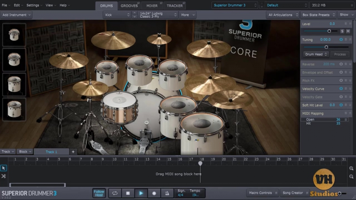This screenshot has height=200, width=356.
Task: Disable the Soft Hit Level power switch
Action: [341, 105]
